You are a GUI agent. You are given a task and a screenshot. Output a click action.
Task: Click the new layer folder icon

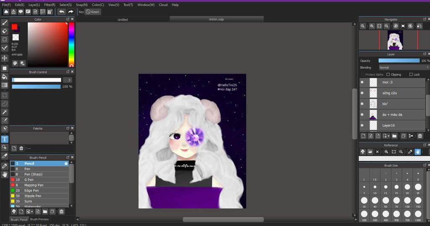394,136
